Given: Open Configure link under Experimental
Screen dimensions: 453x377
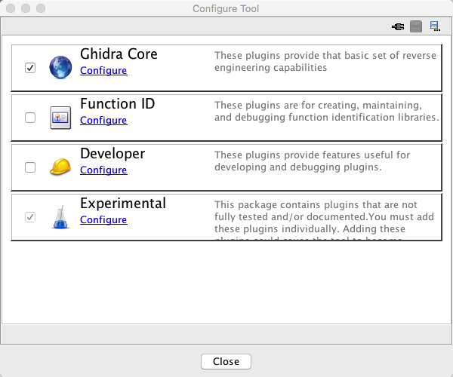Looking at the screenshot, I should pyautogui.click(x=103, y=220).
